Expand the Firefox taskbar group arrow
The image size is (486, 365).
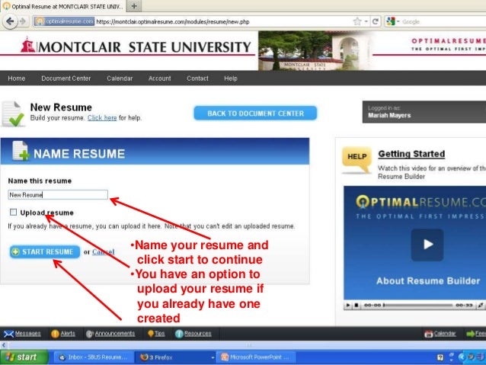(x=213, y=357)
